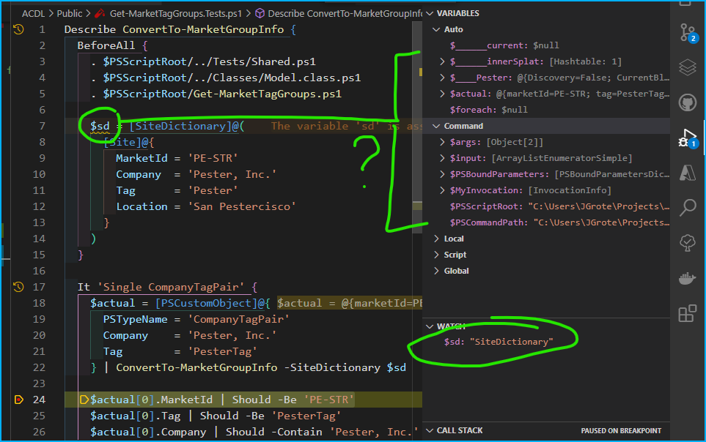The width and height of the screenshot is (706, 442).
Task: Expand the $MyInvocation variable
Action: click(x=441, y=190)
